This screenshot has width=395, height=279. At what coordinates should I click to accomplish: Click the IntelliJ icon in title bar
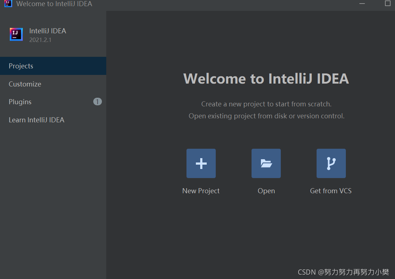[8, 3]
